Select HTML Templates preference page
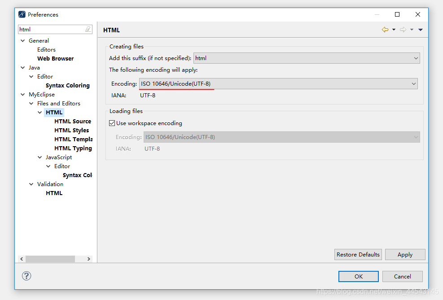 [x=74, y=139]
